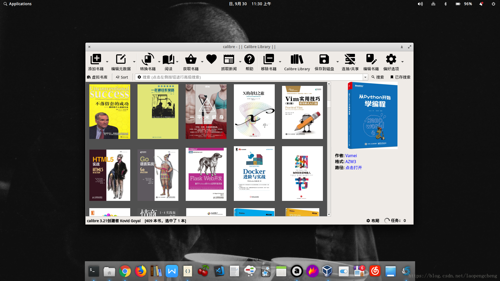Click the advanced search gear icon
The height and width of the screenshot is (281, 500).
point(139,77)
